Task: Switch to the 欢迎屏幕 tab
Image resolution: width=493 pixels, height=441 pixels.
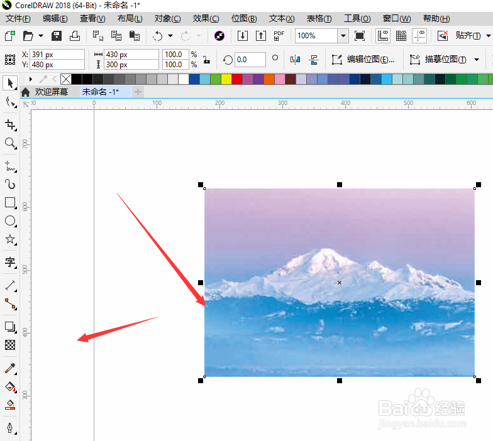Action: tap(50, 92)
